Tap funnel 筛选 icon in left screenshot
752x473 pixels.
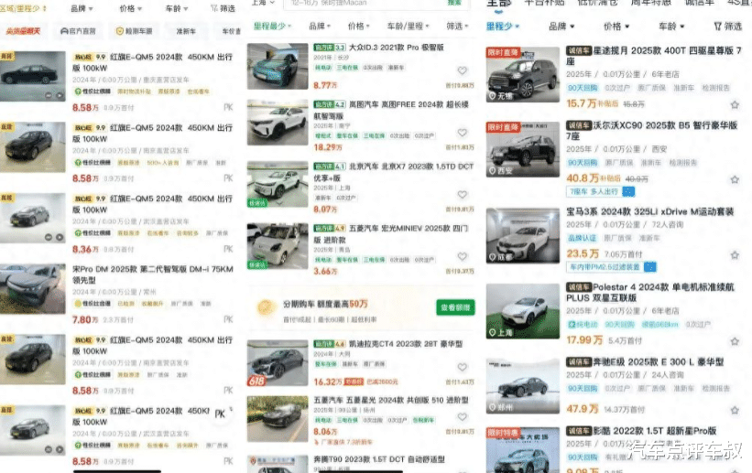coord(214,8)
